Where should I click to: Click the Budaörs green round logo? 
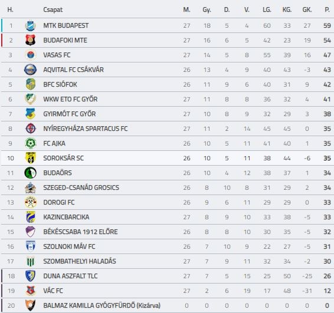[30, 173]
